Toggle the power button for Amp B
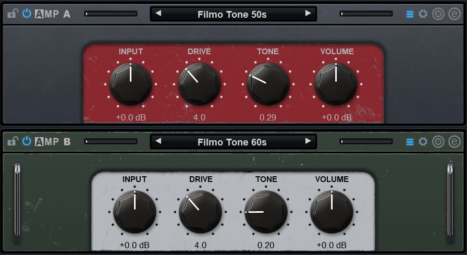 27,142
